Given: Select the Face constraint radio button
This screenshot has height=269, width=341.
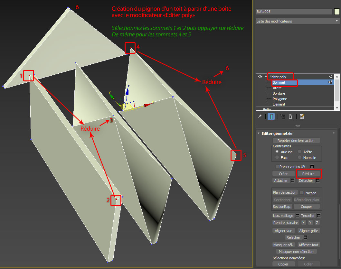Looking at the screenshot, I should [277, 158].
